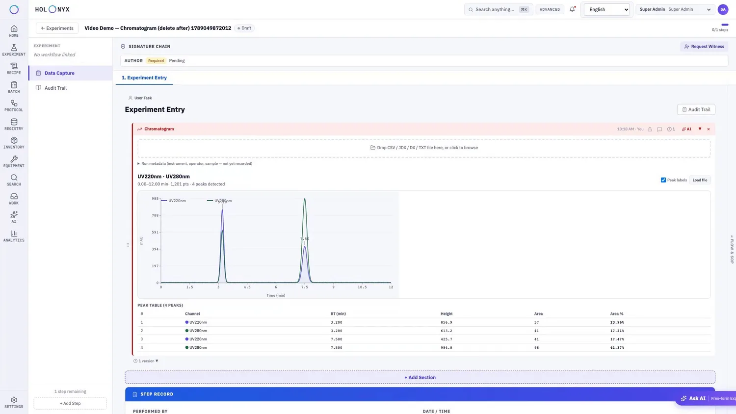Click the Step Record header bar
The height and width of the screenshot is (414, 736).
pyautogui.click(x=420, y=394)
